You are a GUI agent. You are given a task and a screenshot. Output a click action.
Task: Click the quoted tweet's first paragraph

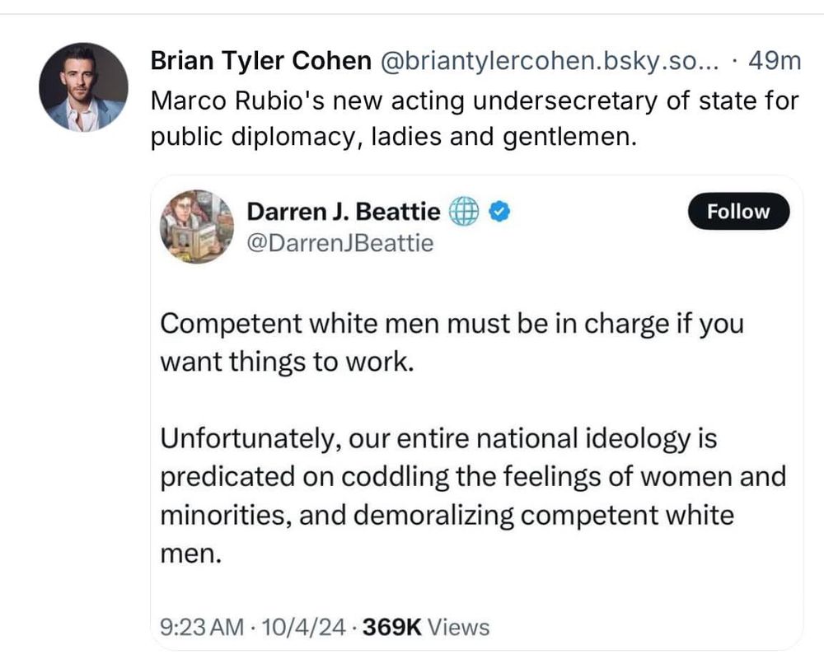point(452,341)
